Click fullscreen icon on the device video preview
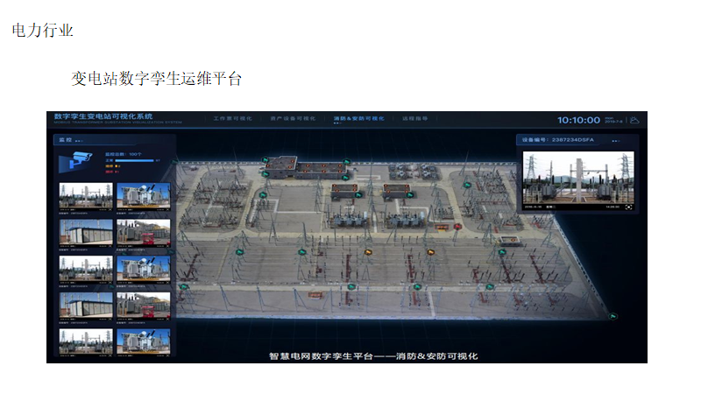The height and width of the screenshot is (394, 701). (627, 207)
